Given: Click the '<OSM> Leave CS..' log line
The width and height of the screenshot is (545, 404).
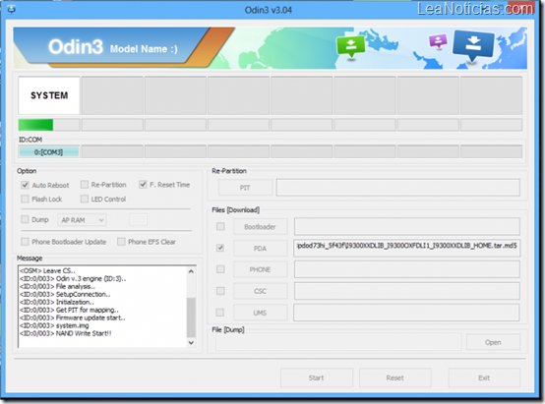Looking at the screenshot, I should tap(47, 270).
